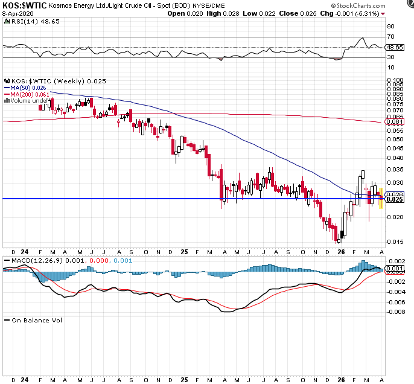Click the blue MA(50) color line swatch
The width and height of the screenshot is (414, 384).
coord(6,87)
